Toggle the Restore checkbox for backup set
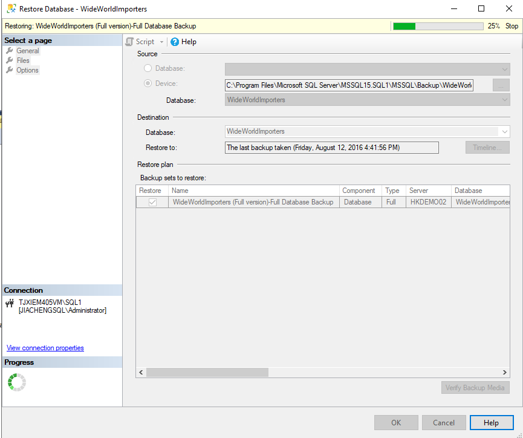The height and width of the screenshot is (438, 523). tap(152, 202)
